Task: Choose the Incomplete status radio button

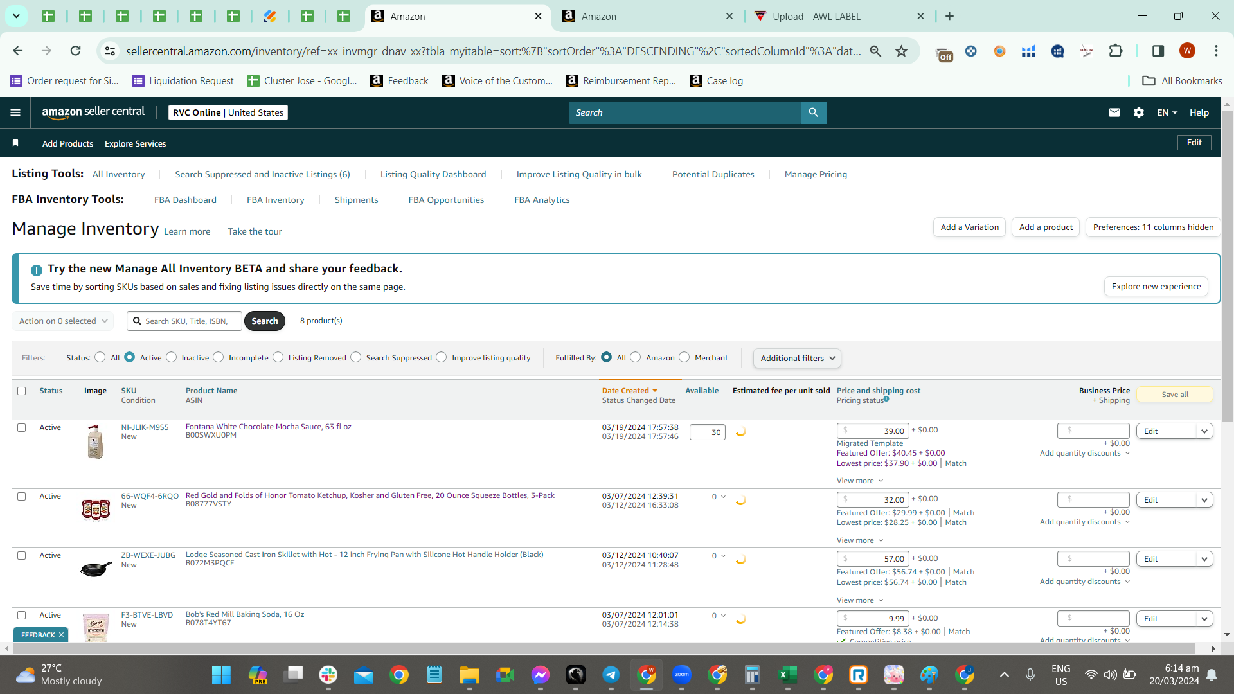Action: pos(219,357)
